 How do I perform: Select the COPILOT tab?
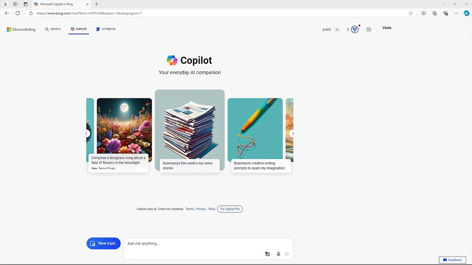[79, 29]
